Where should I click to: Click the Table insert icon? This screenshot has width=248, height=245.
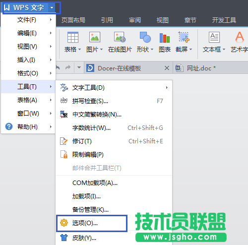[73, 37]
